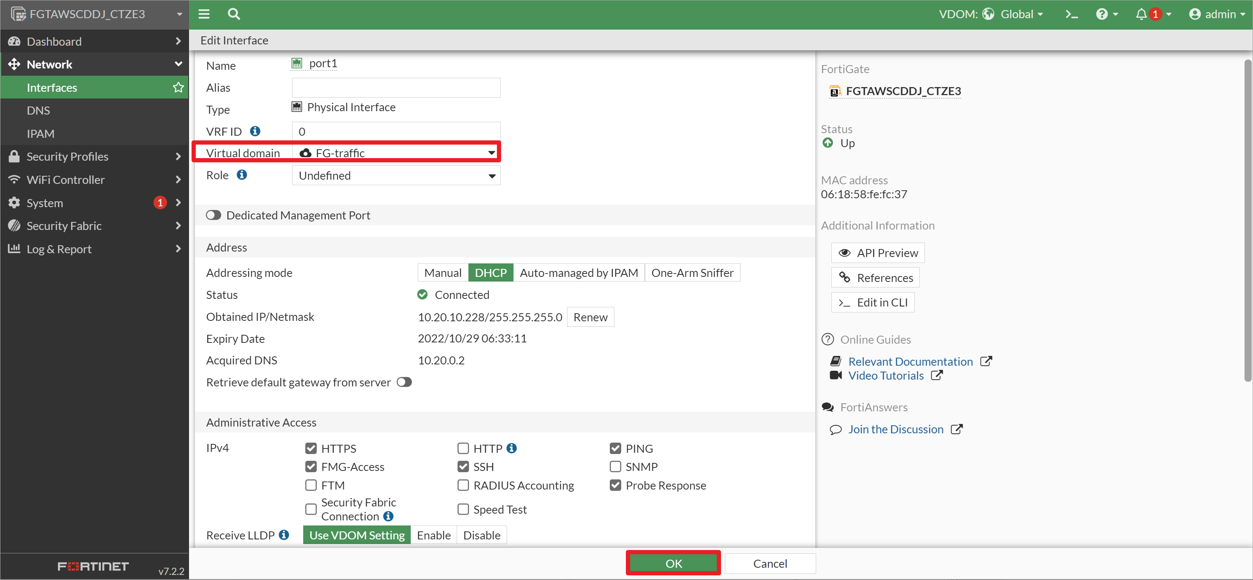Click the FortiGate device icon in the right panel

835,91
